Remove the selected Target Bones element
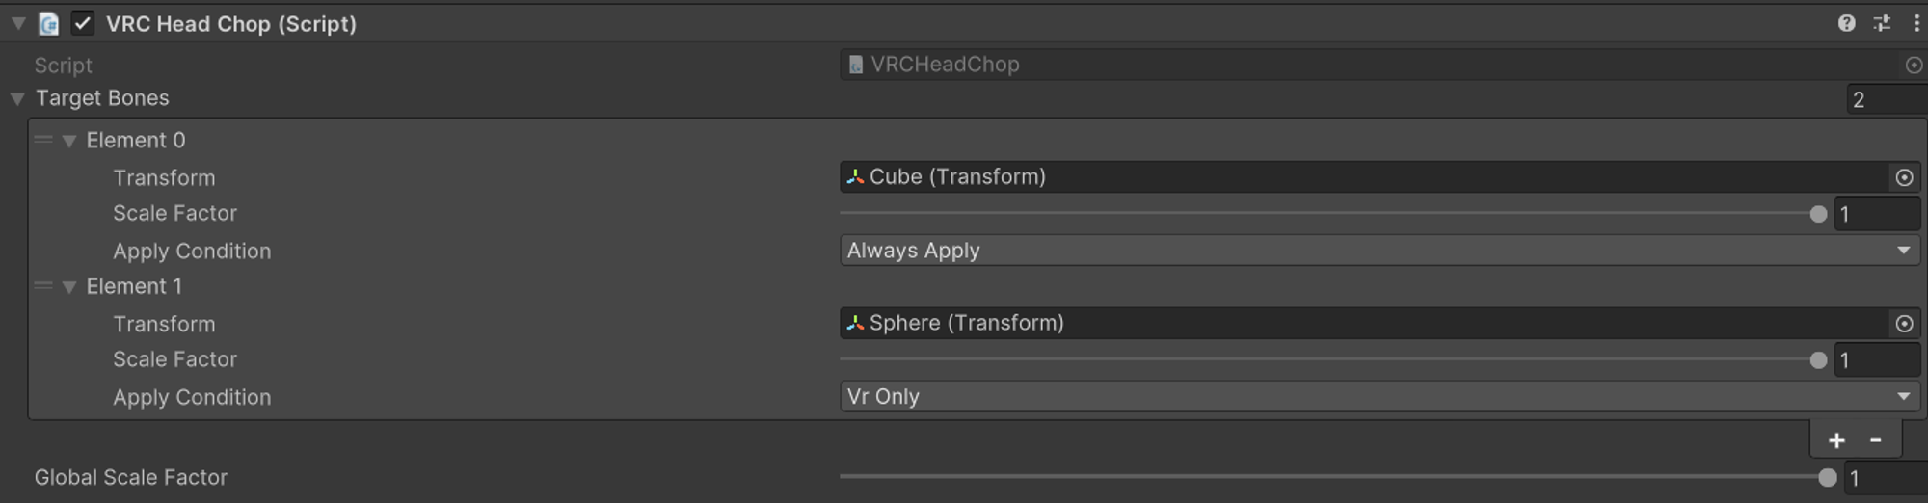Image resolution: width=1928 pixels, height=503 pixels. [1876, 440]
